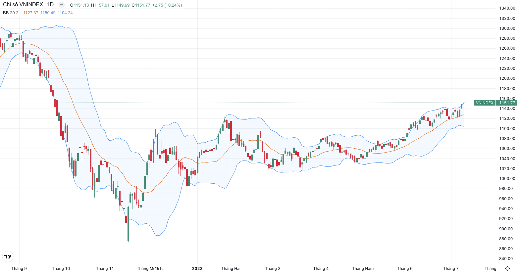Click the bold 2023 year label
Screen dimensions: 519x273
point(197,268)
